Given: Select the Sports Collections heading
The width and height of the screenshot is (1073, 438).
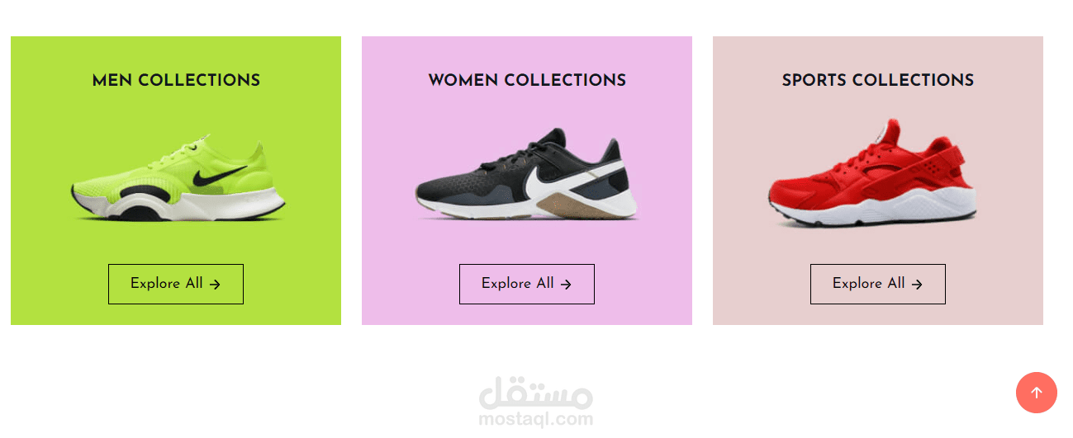Looking at the screenshot, I should coord(878,81).
